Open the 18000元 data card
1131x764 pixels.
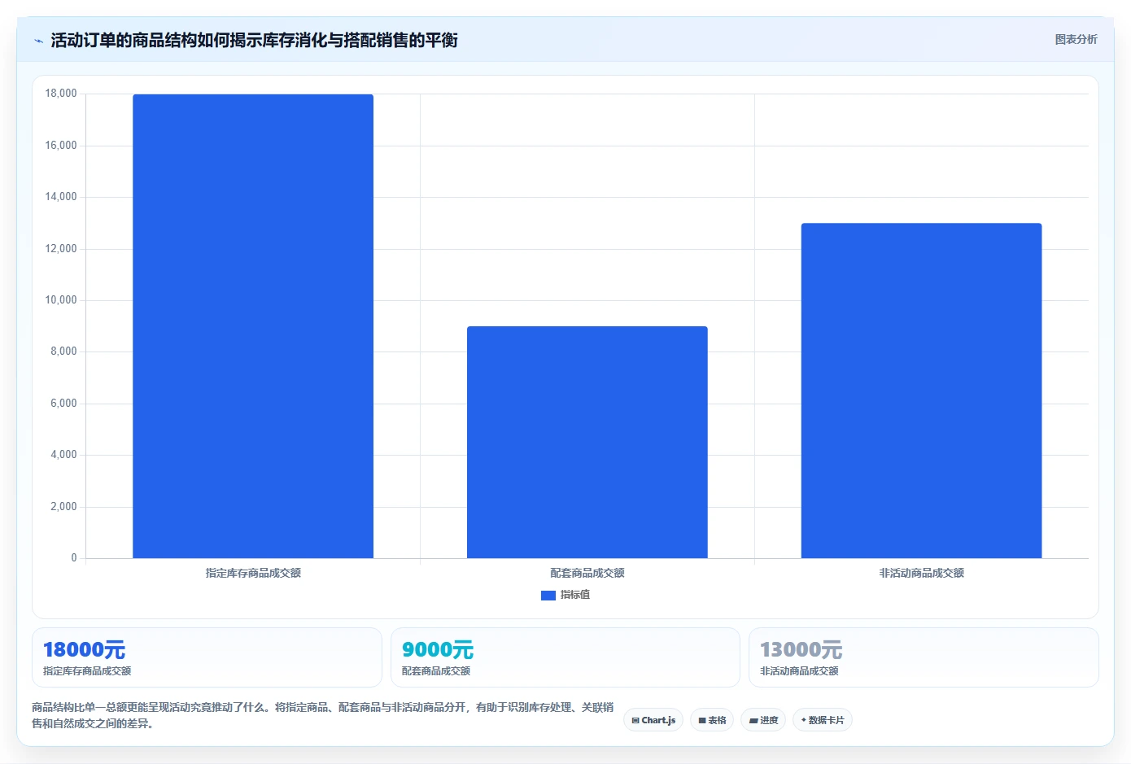pos(207,657)
